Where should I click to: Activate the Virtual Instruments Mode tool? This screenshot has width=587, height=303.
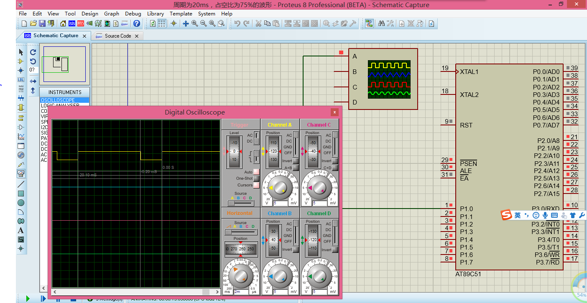pos(21,173)
